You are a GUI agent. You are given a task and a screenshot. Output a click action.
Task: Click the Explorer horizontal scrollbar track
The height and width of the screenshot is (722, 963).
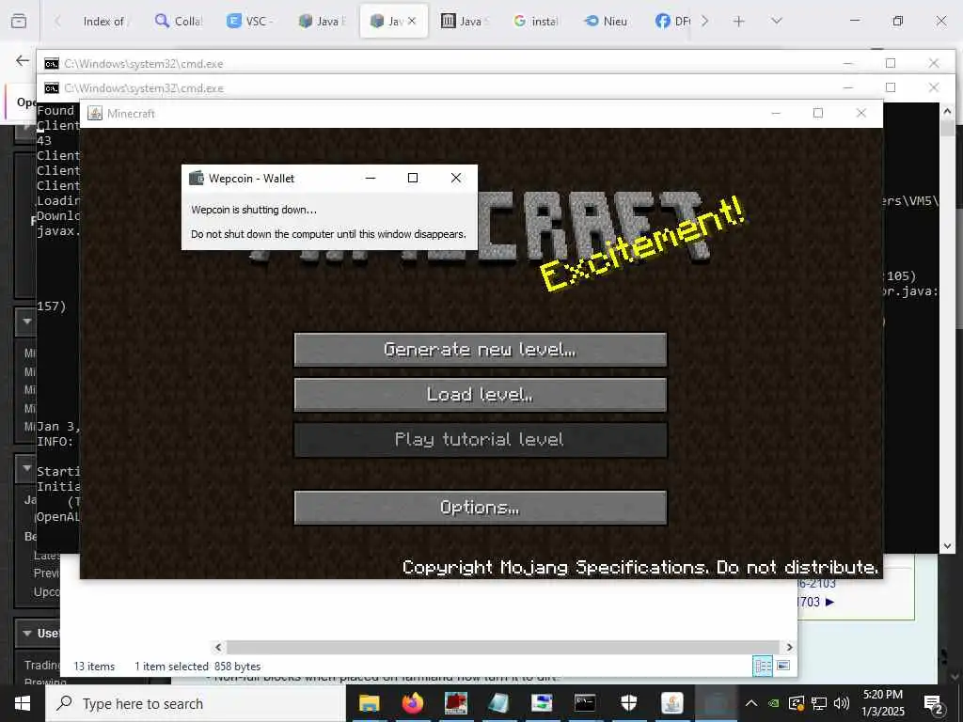[504, 647]
